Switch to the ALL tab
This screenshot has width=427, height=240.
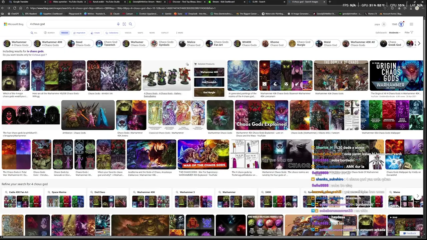coord(34,33)
